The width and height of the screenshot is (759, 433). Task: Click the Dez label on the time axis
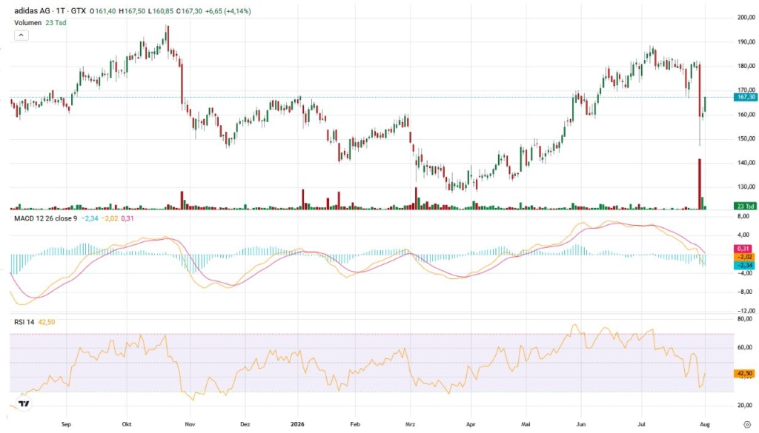click(245, 424)
